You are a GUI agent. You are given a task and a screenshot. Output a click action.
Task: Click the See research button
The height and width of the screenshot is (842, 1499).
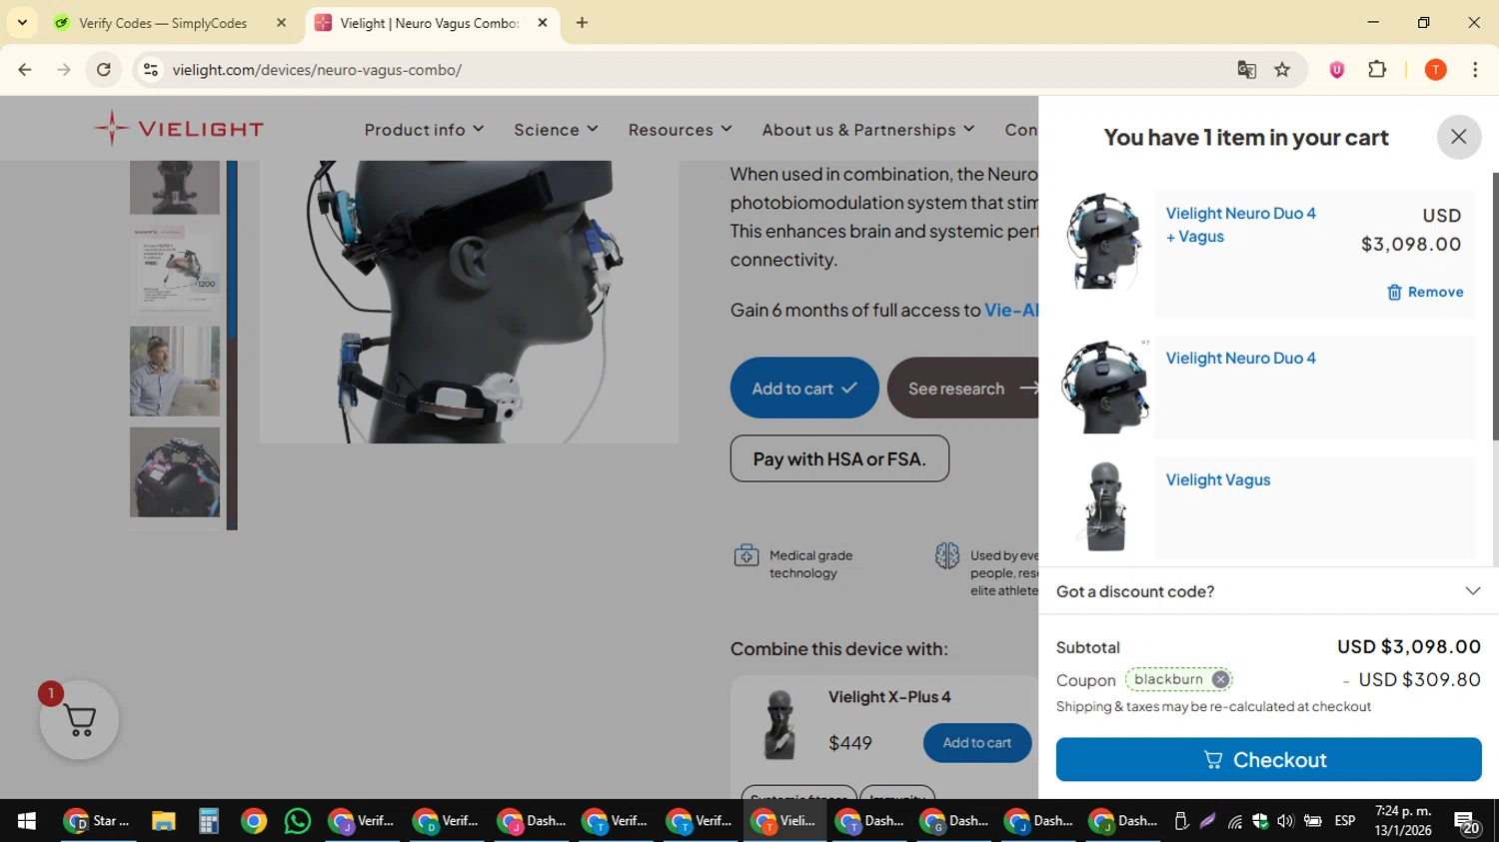tap(963, 388)
